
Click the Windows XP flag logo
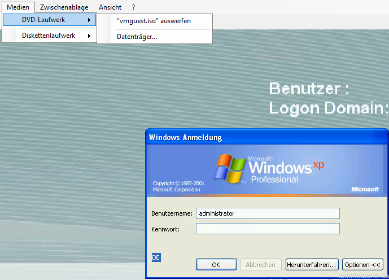pos(230,168)
